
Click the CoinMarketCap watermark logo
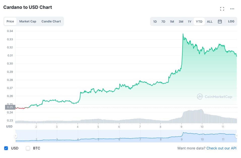coord(215,97)
